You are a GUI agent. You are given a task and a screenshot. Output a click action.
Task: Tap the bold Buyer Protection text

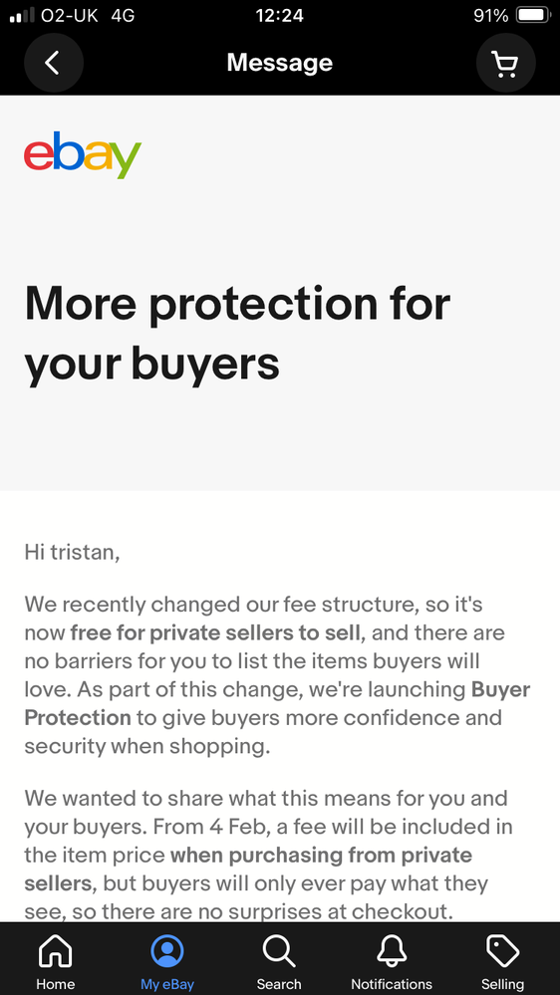pos(277,704)
